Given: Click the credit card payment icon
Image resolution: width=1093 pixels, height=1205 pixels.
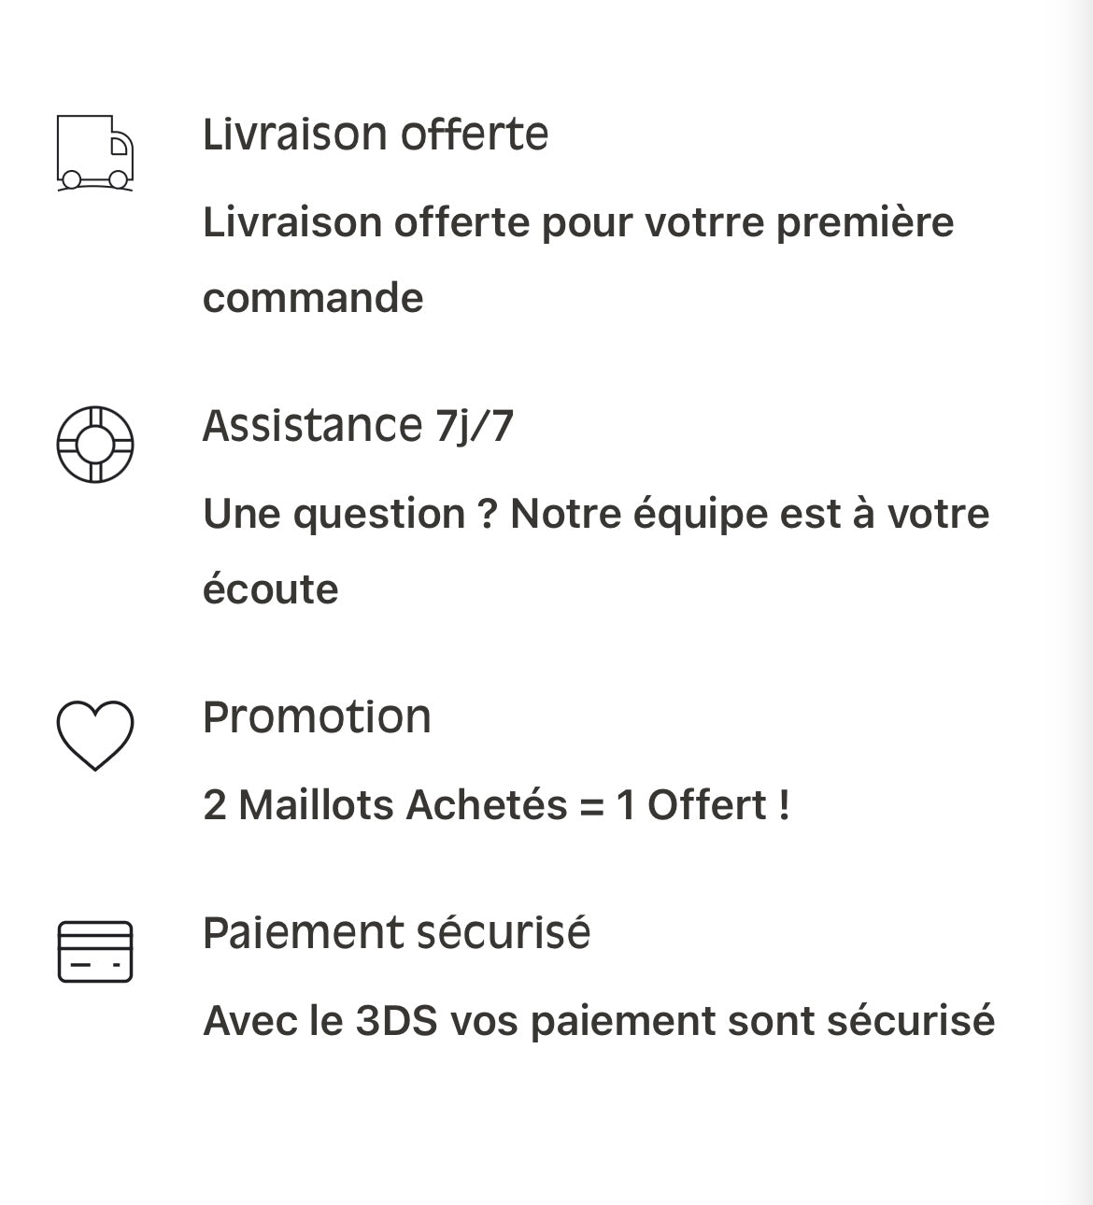Looking at the screenshot, I should (95, 952).
